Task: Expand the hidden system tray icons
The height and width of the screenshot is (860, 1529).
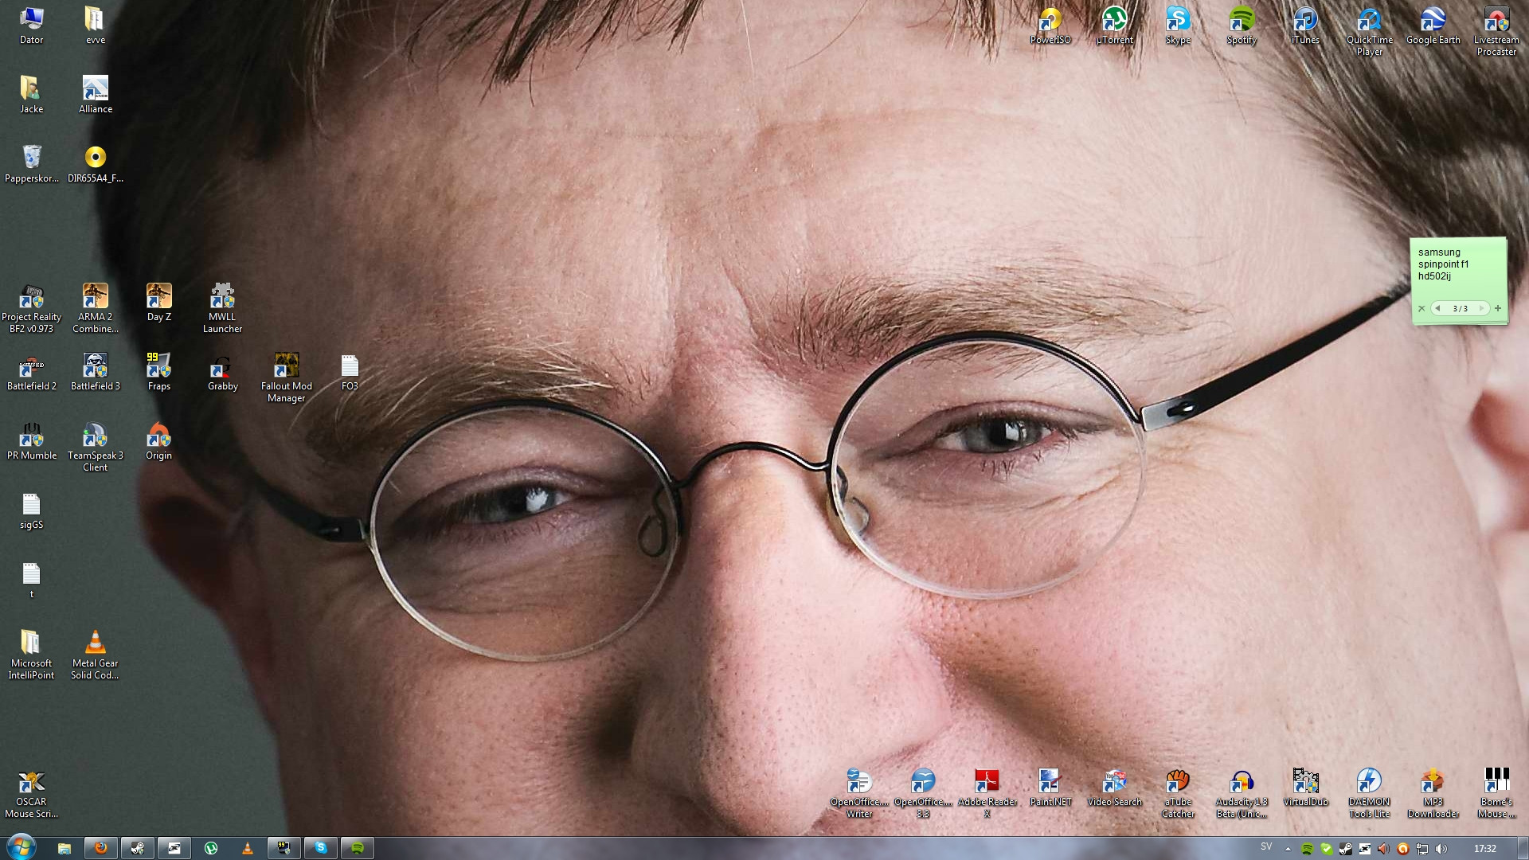Action: point(1288,849)
